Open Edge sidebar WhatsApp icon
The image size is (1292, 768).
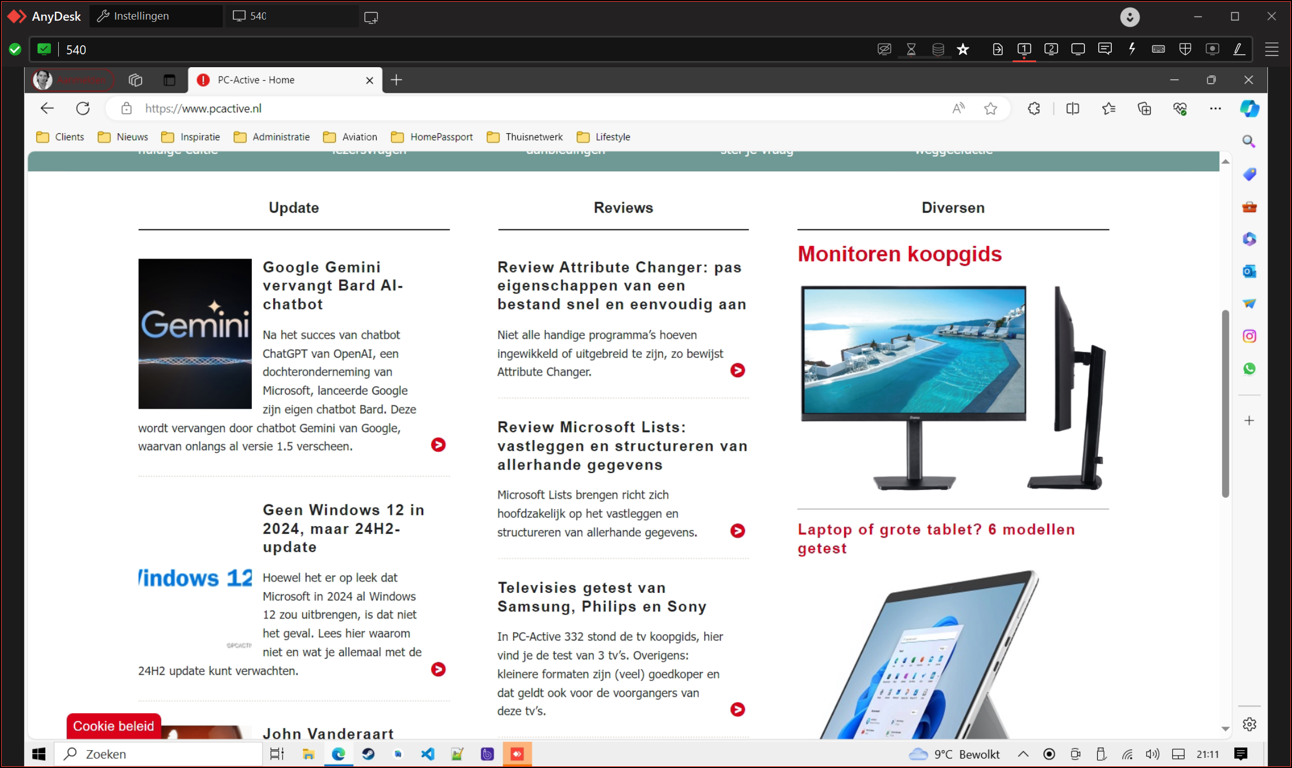click(1249, 368)
